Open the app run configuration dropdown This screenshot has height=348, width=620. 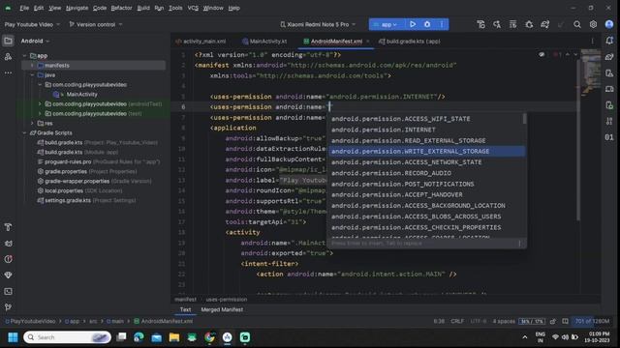387,24
